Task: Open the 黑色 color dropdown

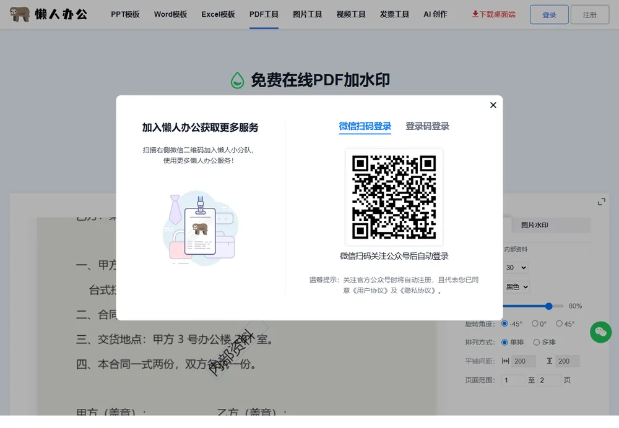Action: pos(517,287)
